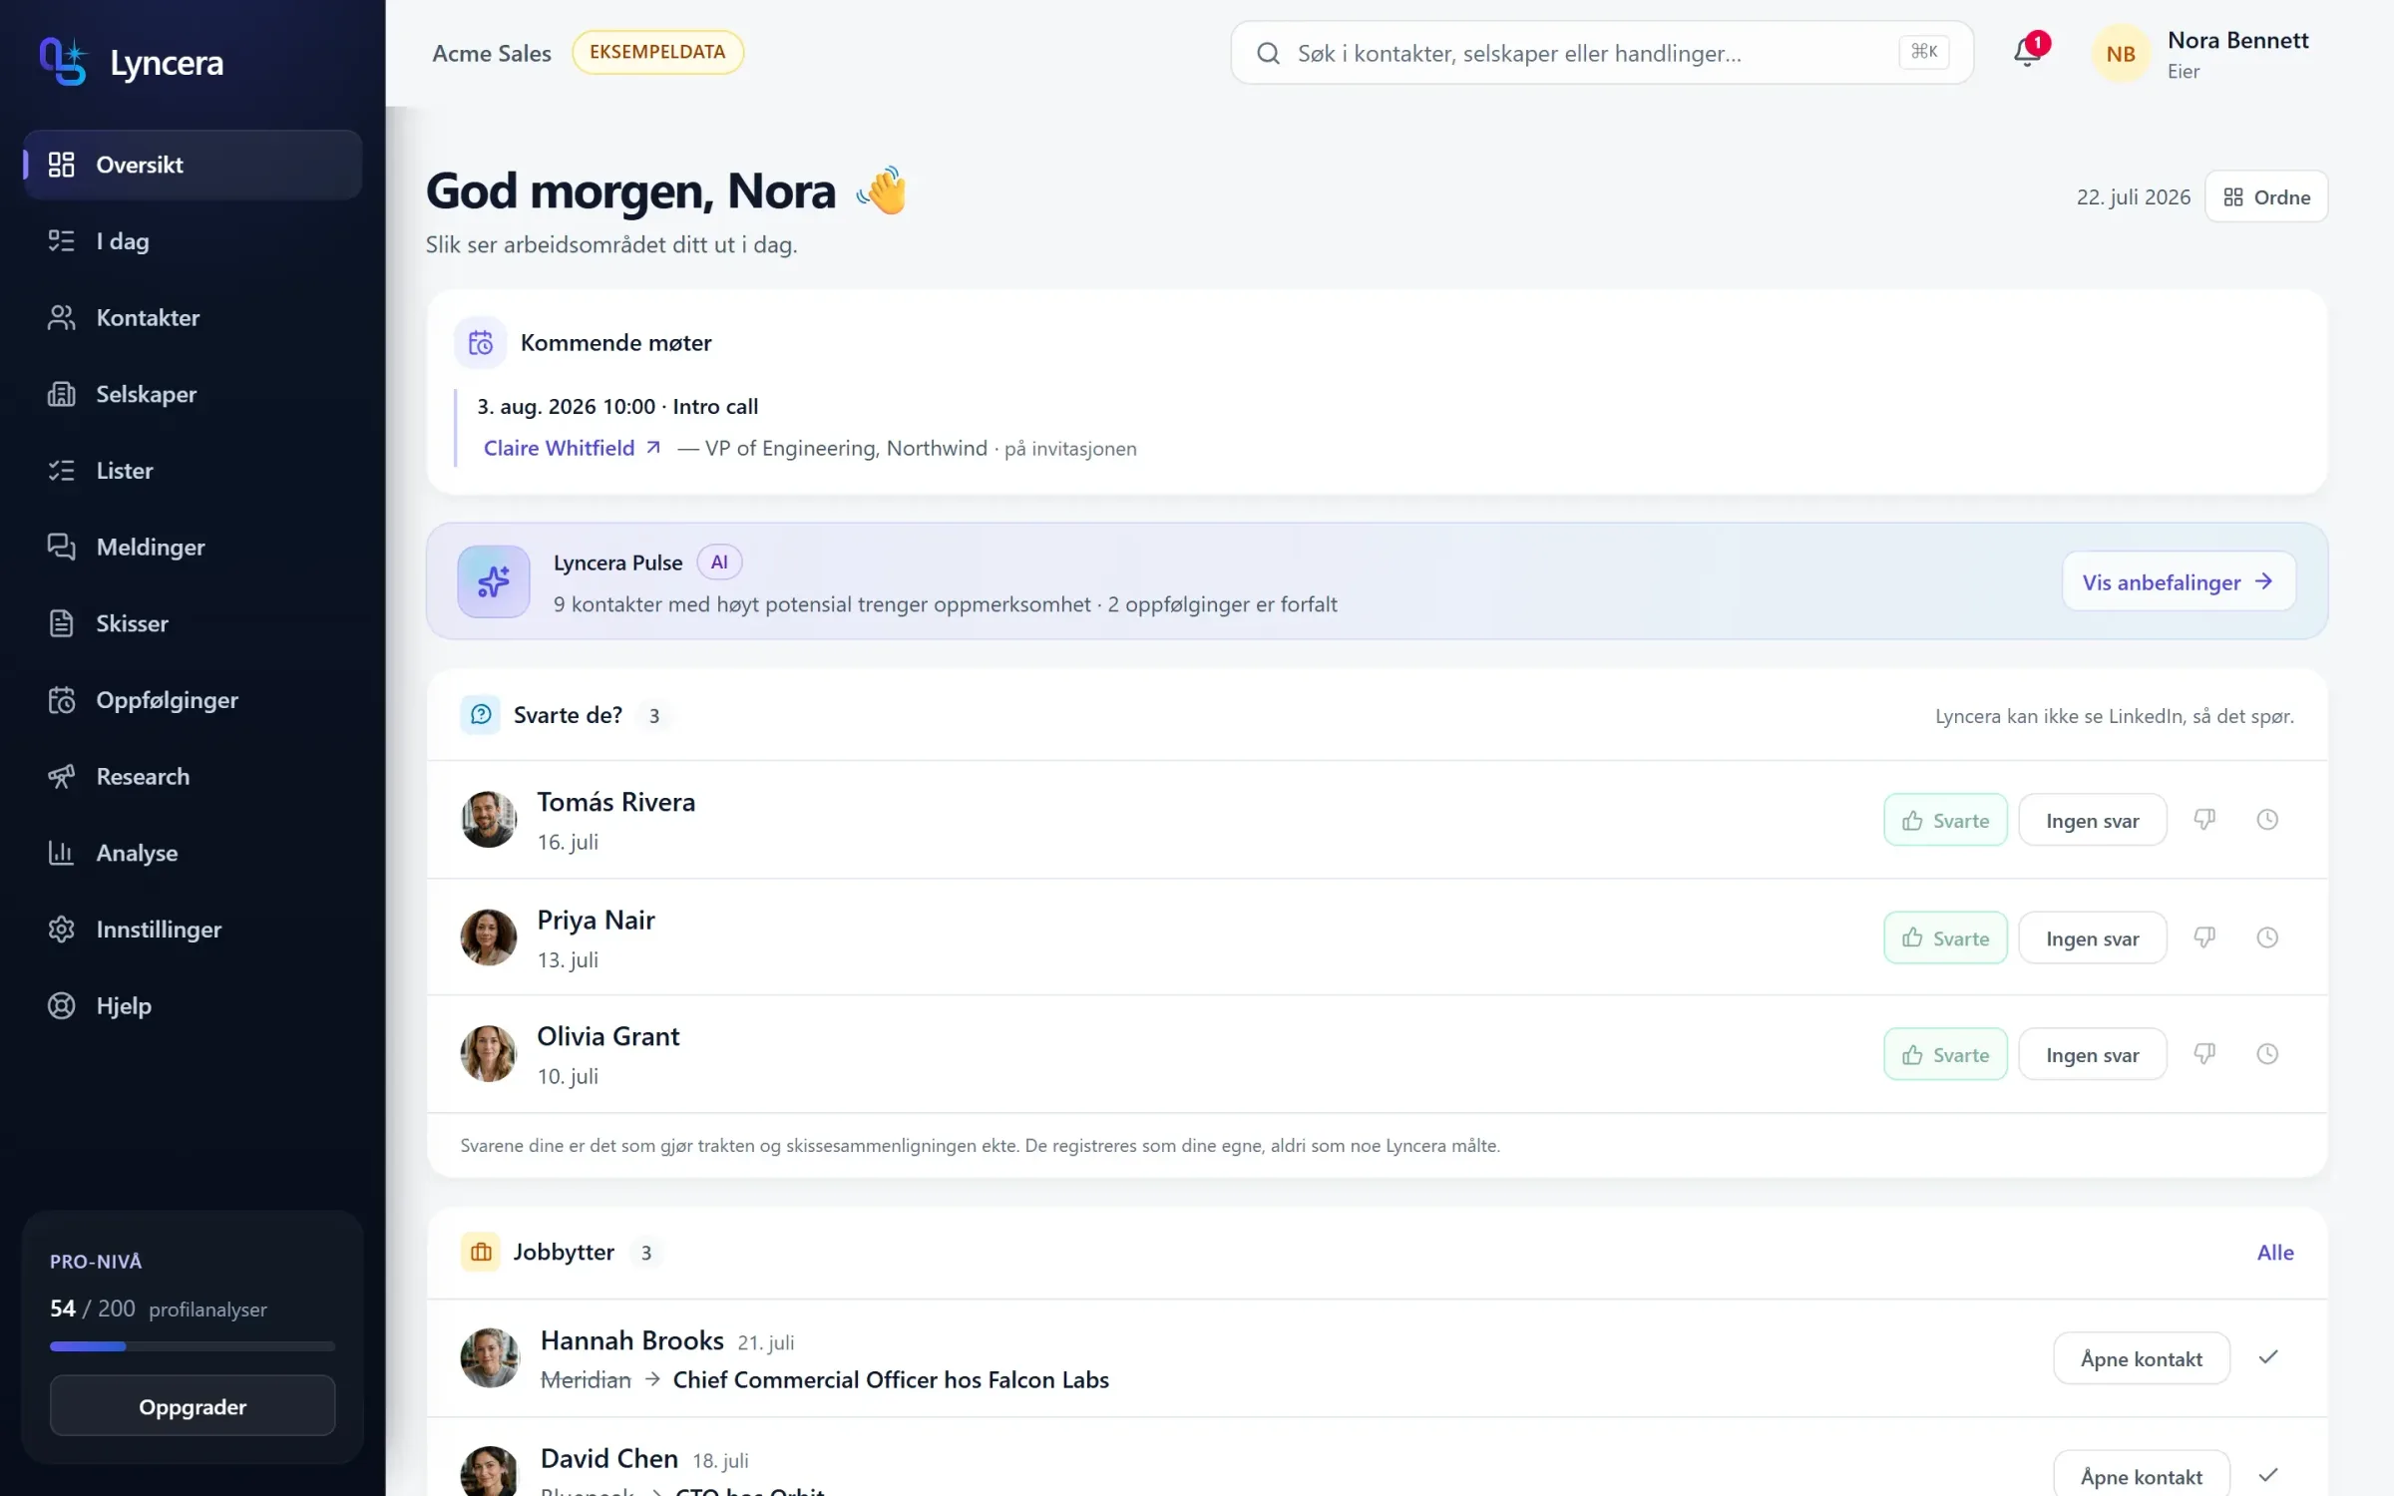Mark Tomás Rivera thumbs-down
The height and width of the screenshot is (1496, 2394).
coord(2204,820)
